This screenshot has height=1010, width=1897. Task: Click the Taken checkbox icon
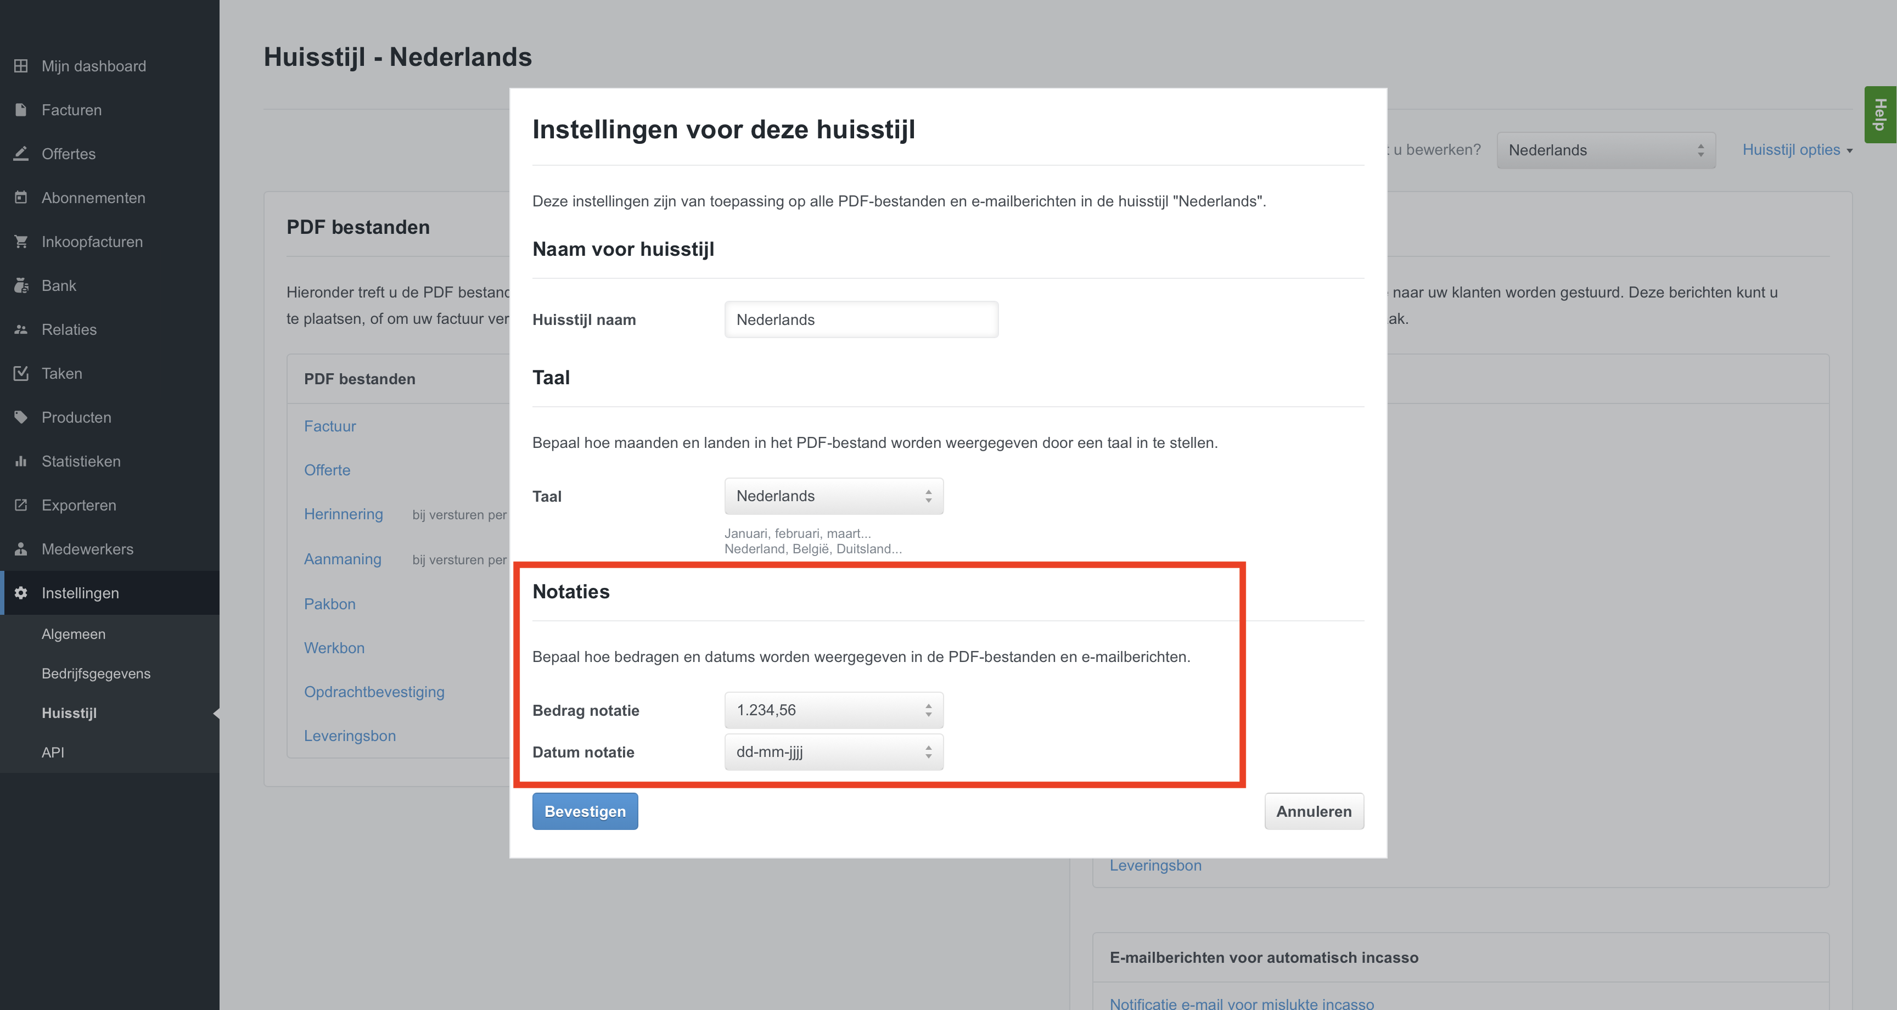click(21, 373)
